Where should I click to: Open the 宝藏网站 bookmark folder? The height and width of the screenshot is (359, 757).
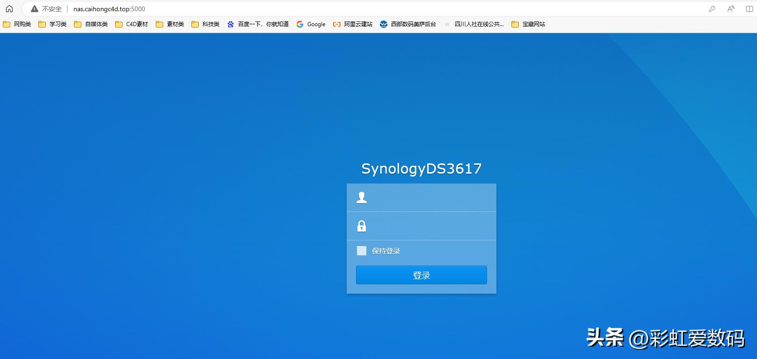click(528, 24)
